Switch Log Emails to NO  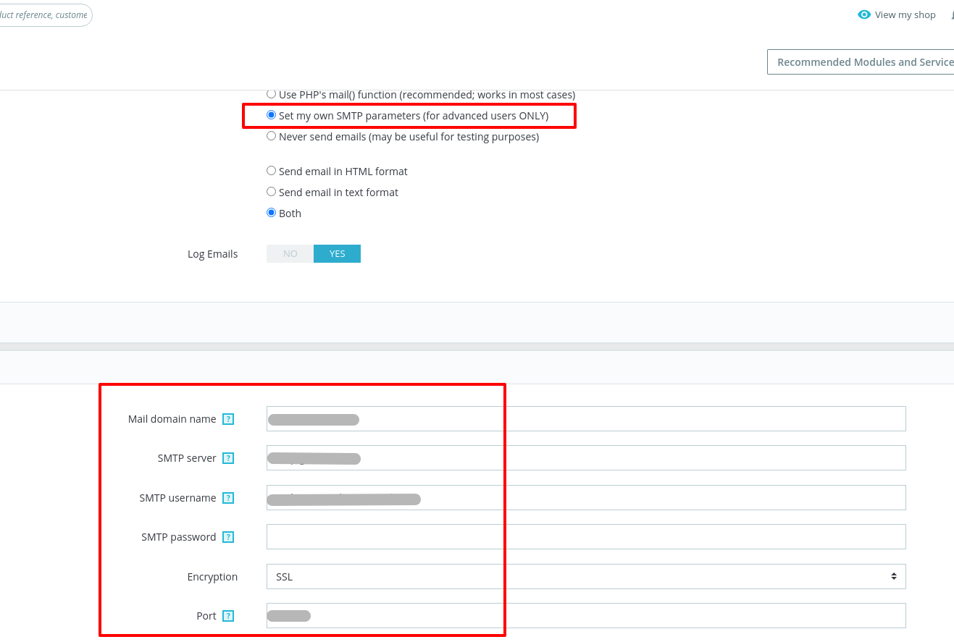pyautogui.click(x=290, y=254)
